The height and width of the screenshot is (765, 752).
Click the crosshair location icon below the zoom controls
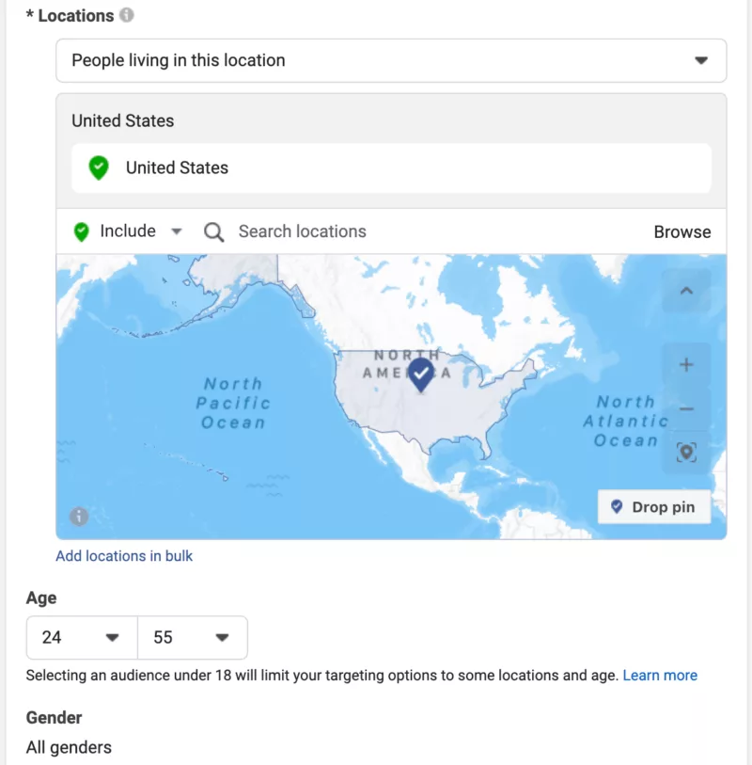685,452
